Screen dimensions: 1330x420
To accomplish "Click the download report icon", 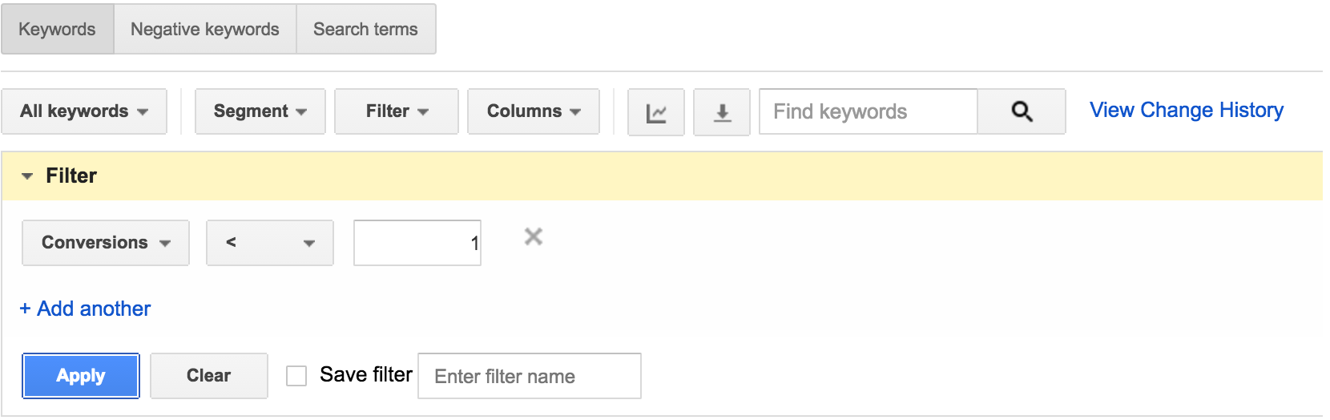I will point(722,112).
